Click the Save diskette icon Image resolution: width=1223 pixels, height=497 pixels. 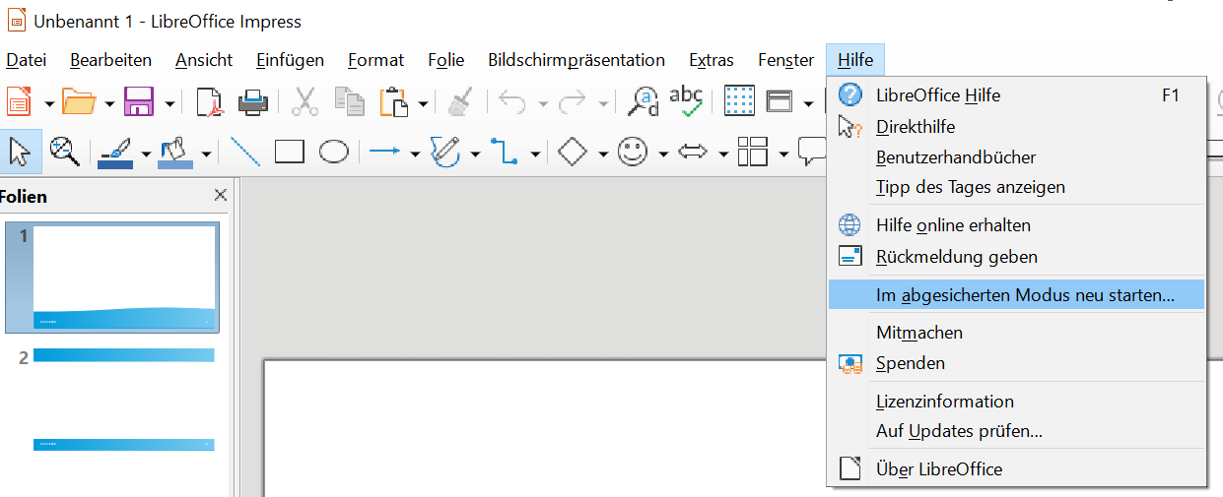[139, 101]
